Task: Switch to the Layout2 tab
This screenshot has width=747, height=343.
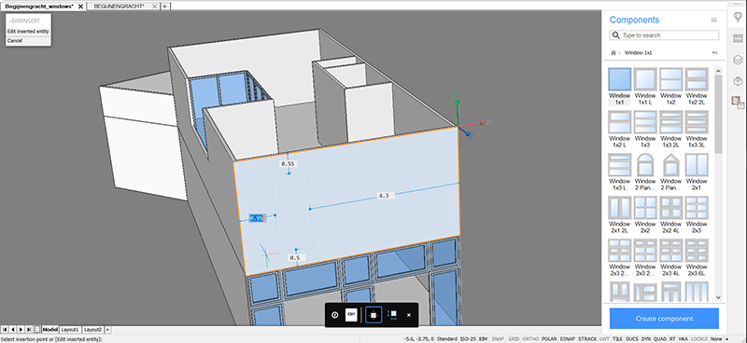Action: (93, 329)
